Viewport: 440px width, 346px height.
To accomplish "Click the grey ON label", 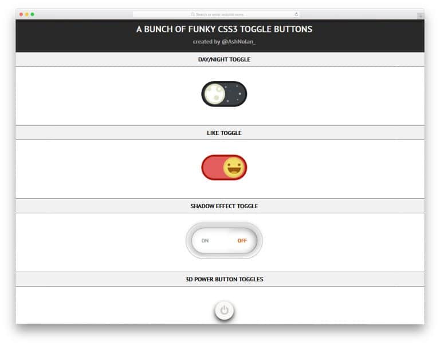I will (205, 241).
